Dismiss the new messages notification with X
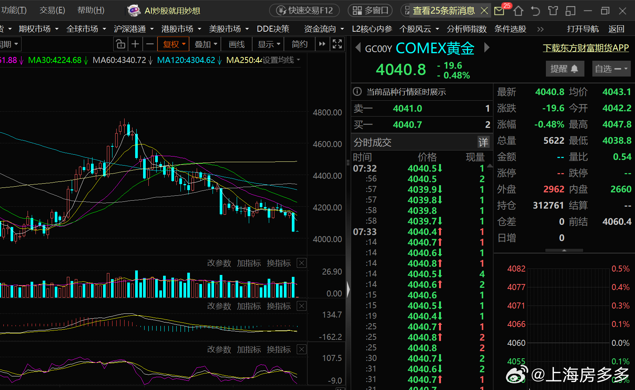This screenshot has height=390, width=635. [484, 11]
